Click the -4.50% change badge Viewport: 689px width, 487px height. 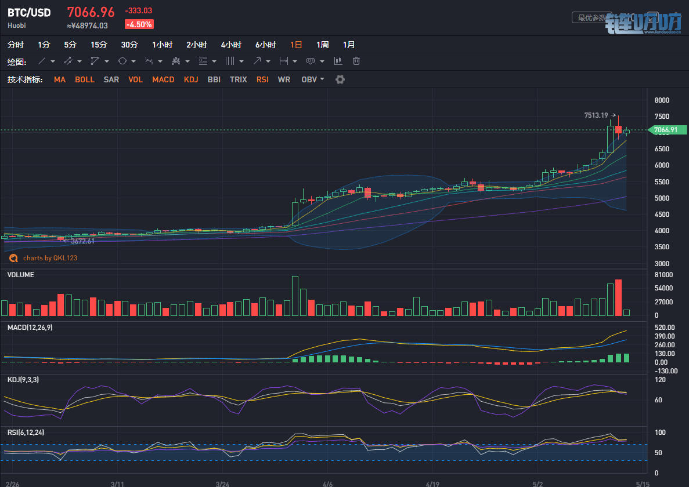tap(139, 24)
